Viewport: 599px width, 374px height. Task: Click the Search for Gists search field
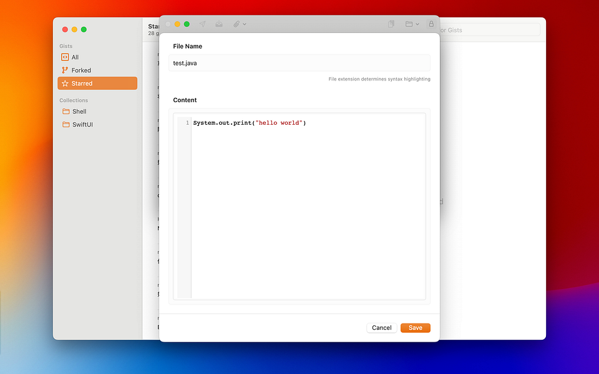coord(493,29)
